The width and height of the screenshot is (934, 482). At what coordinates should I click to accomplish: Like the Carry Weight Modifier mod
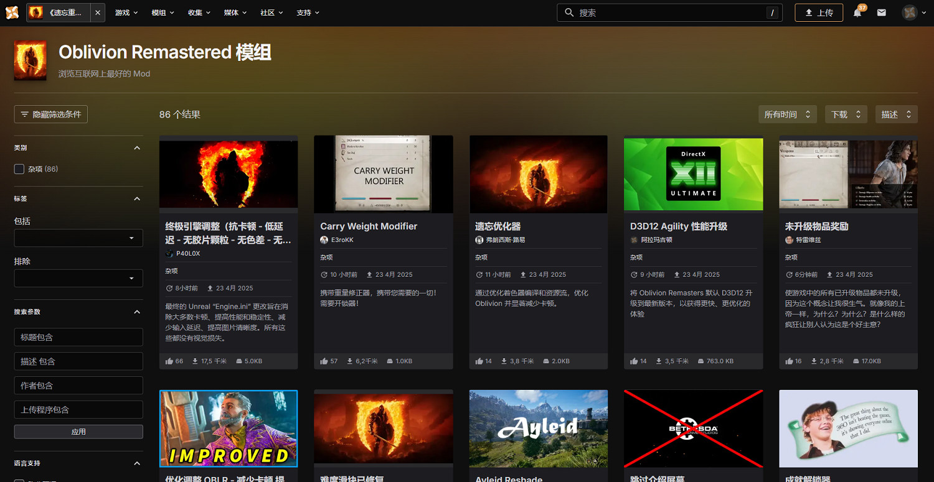[x=326, y=361]
